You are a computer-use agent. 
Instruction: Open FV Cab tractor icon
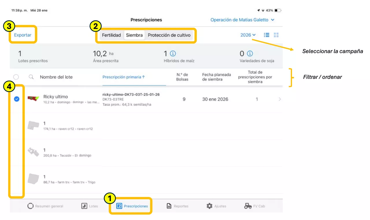[x=248, y=206]
